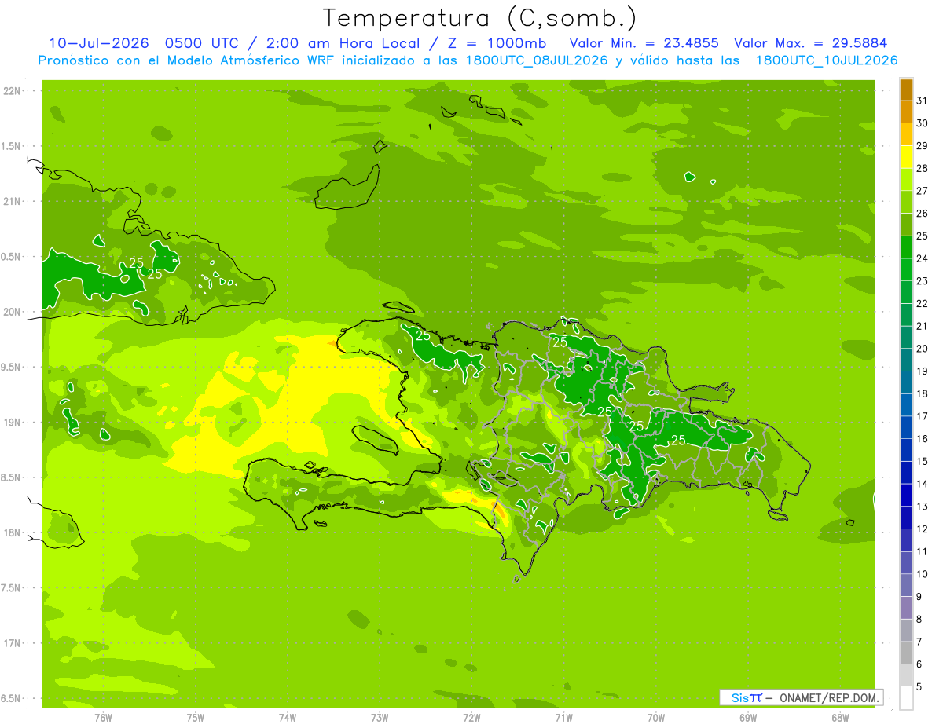The height and width of the screenshot is (728, 943).
Task: Click the orange 31 degree legend swatch
Action: click(906, 90)
